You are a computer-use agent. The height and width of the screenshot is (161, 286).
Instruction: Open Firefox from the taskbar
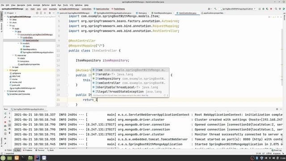pos(17,158)
